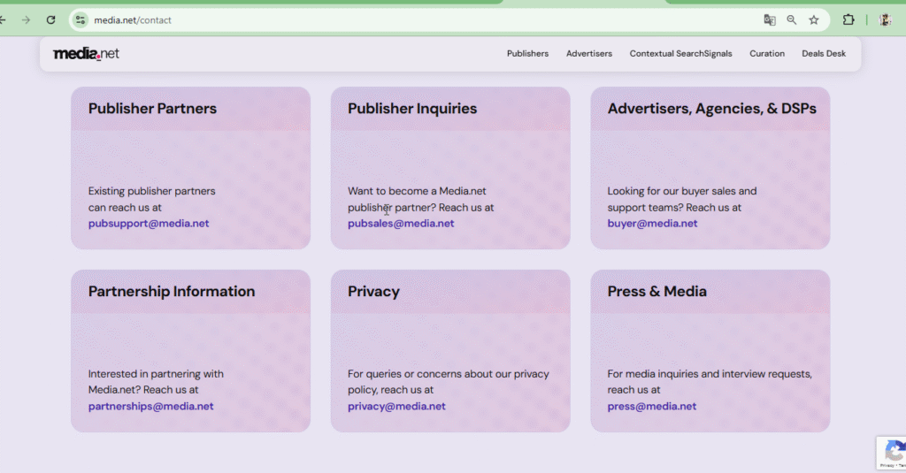906x473 pixels.
Task: Click text 'Interested in partnering with'
Action: pos(156,374)
